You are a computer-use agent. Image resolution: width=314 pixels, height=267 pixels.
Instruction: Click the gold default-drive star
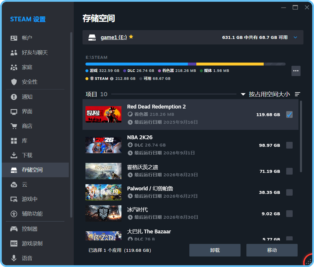131,37
